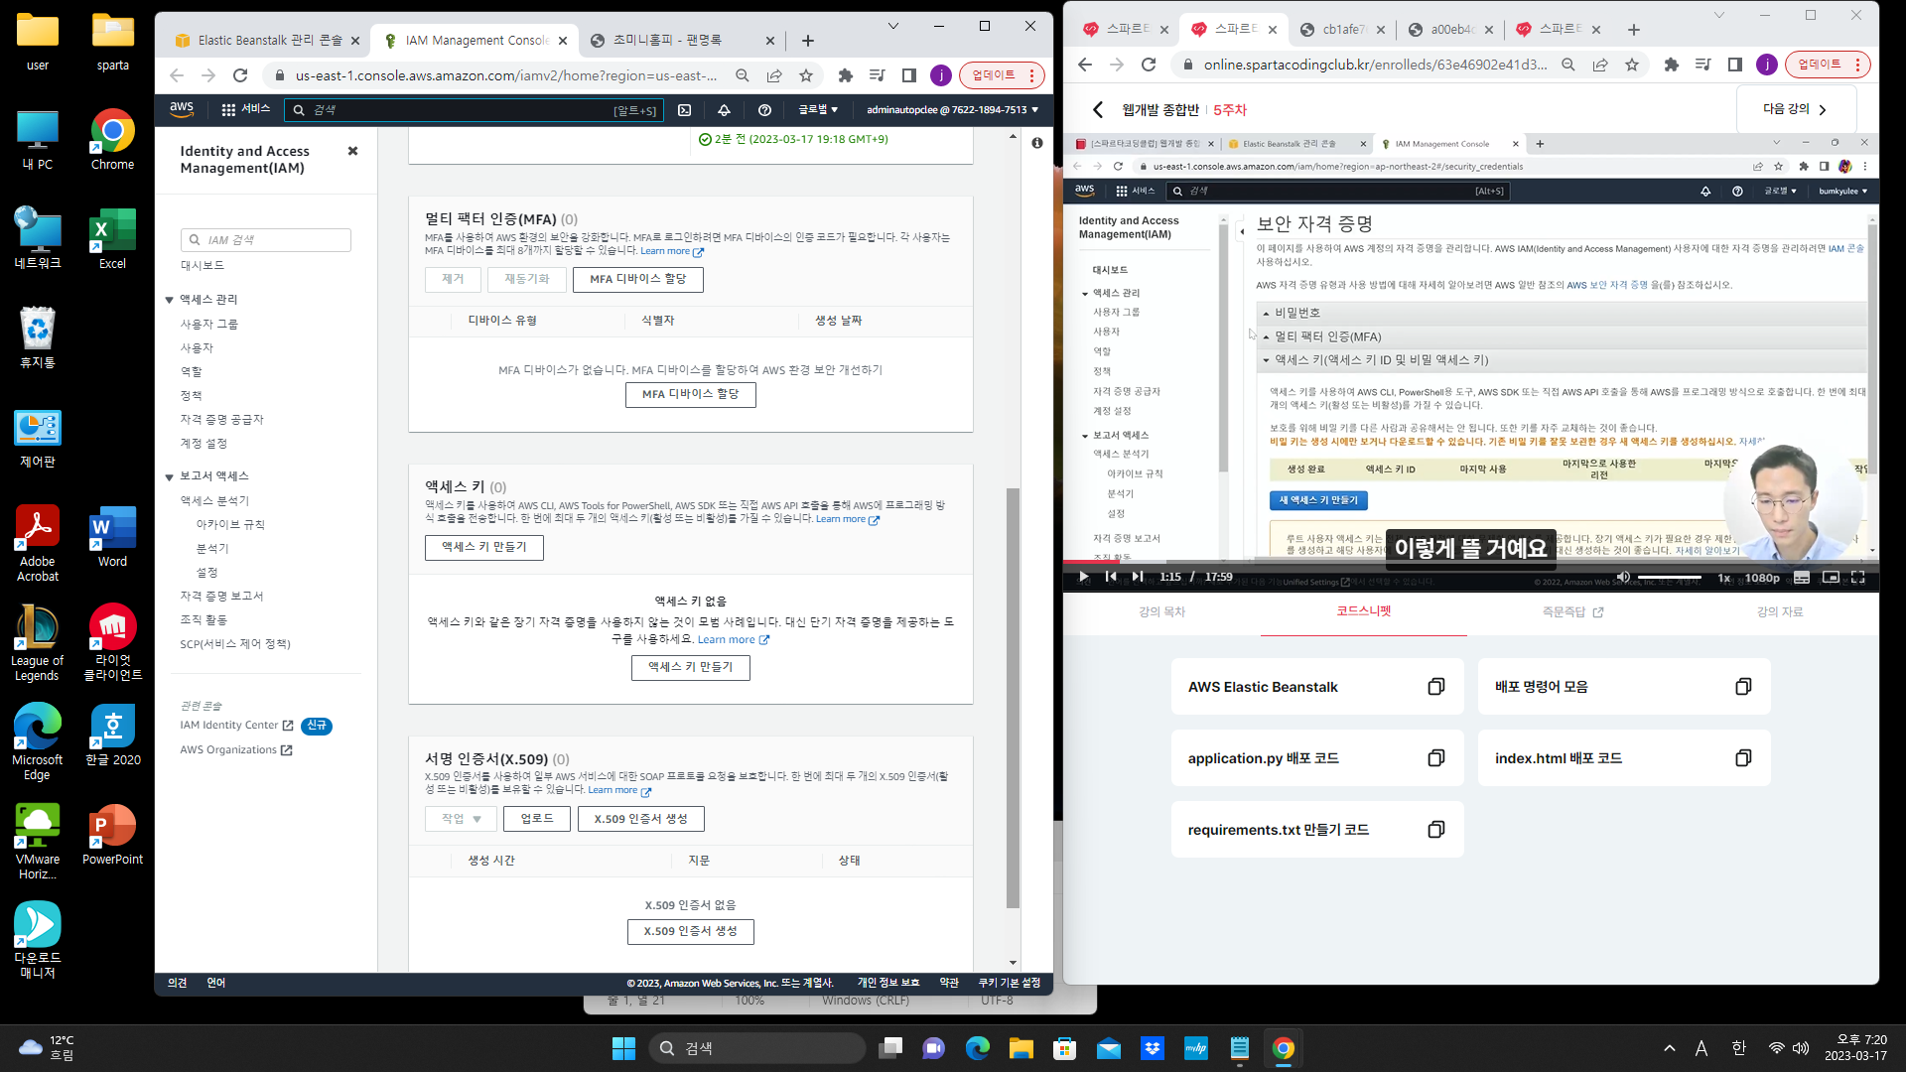Click top 액세스 키 만들기 button
The width and height of the screenshot is (1906, 1072).
pos(483,547)
